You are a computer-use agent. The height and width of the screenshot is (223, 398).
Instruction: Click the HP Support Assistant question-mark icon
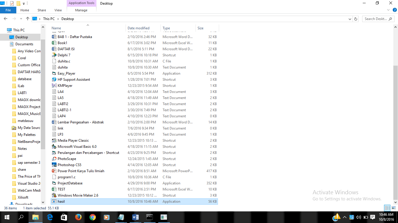pyautogui.click(x=54, y=80)
